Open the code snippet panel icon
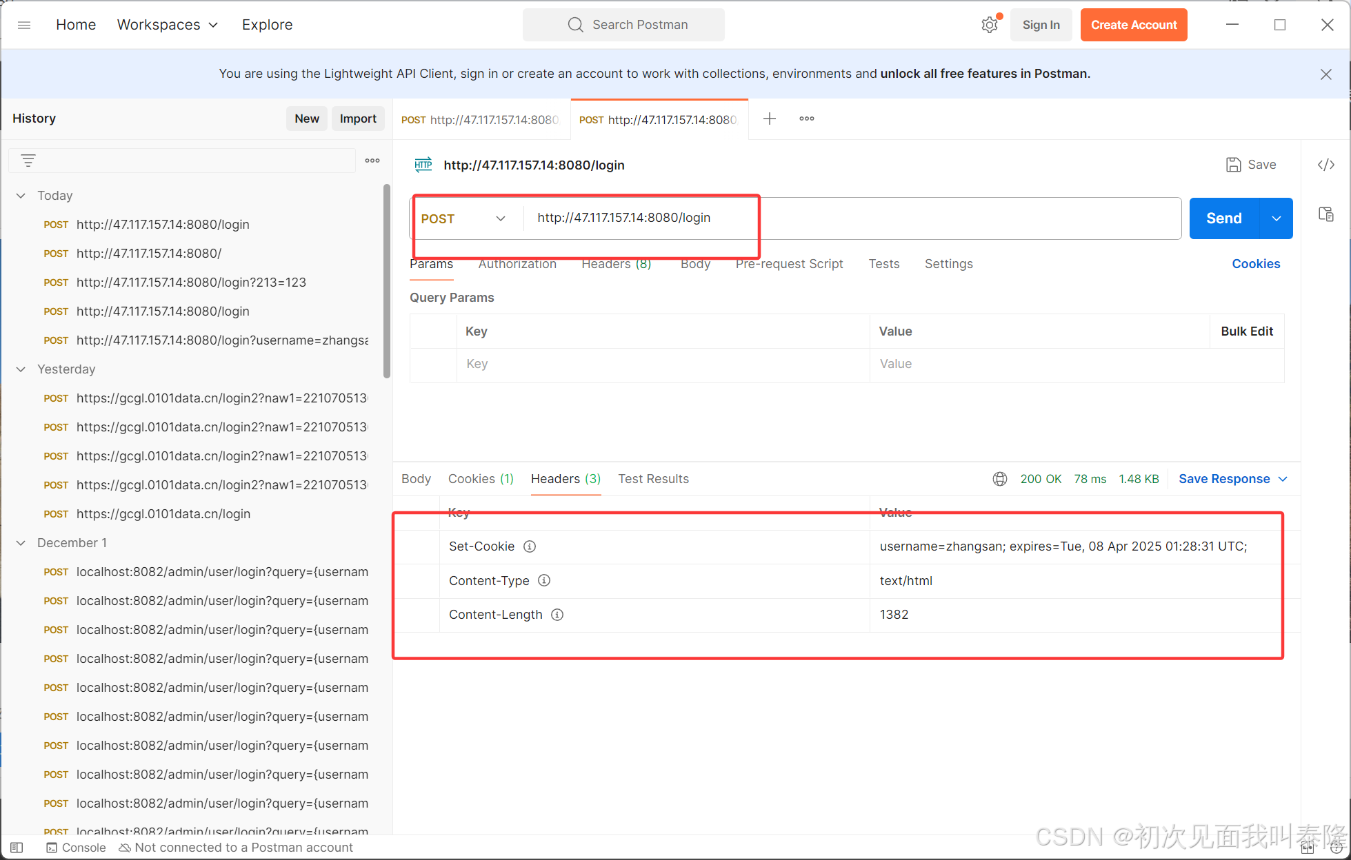 pos(1325,165)
